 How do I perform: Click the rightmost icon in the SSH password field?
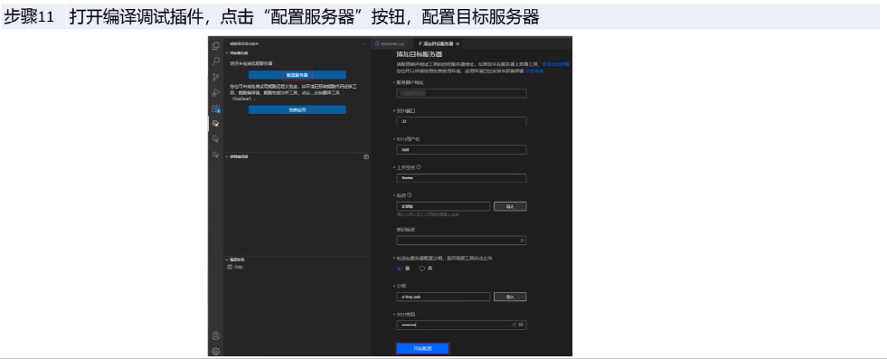(x=521, y=325)
